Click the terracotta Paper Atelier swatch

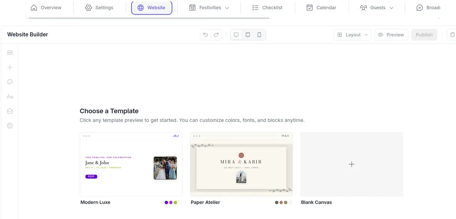pos(281,202)
